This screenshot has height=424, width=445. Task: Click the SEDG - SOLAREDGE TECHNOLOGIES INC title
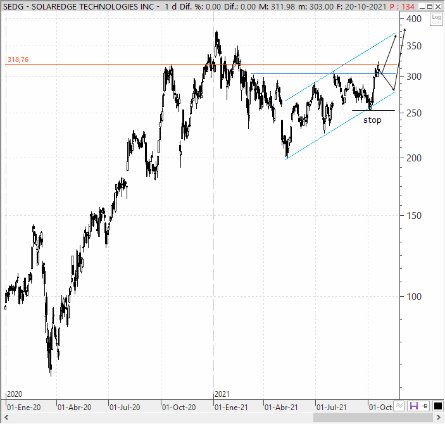coord(78,6)
